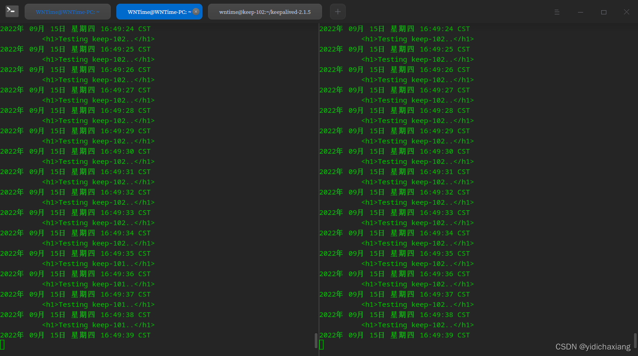
Task: Click the 16:49:28 CST timestamp in right pane
Action: pos(445,110)
